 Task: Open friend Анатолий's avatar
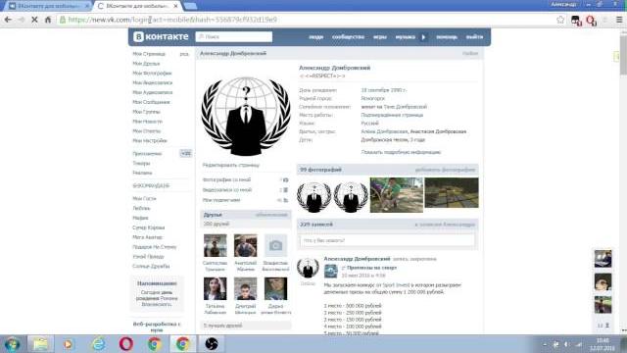click(x=246, y=245)
